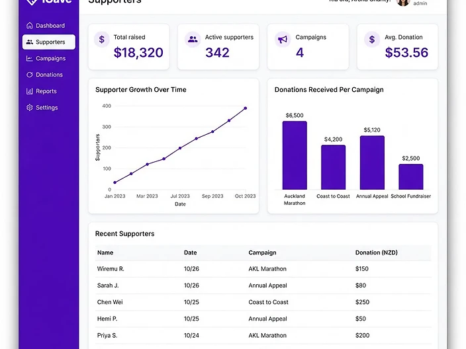Click the Donation (NZD) column header
The width and height of the screenshot is (466, 349).
coord(376,252)
